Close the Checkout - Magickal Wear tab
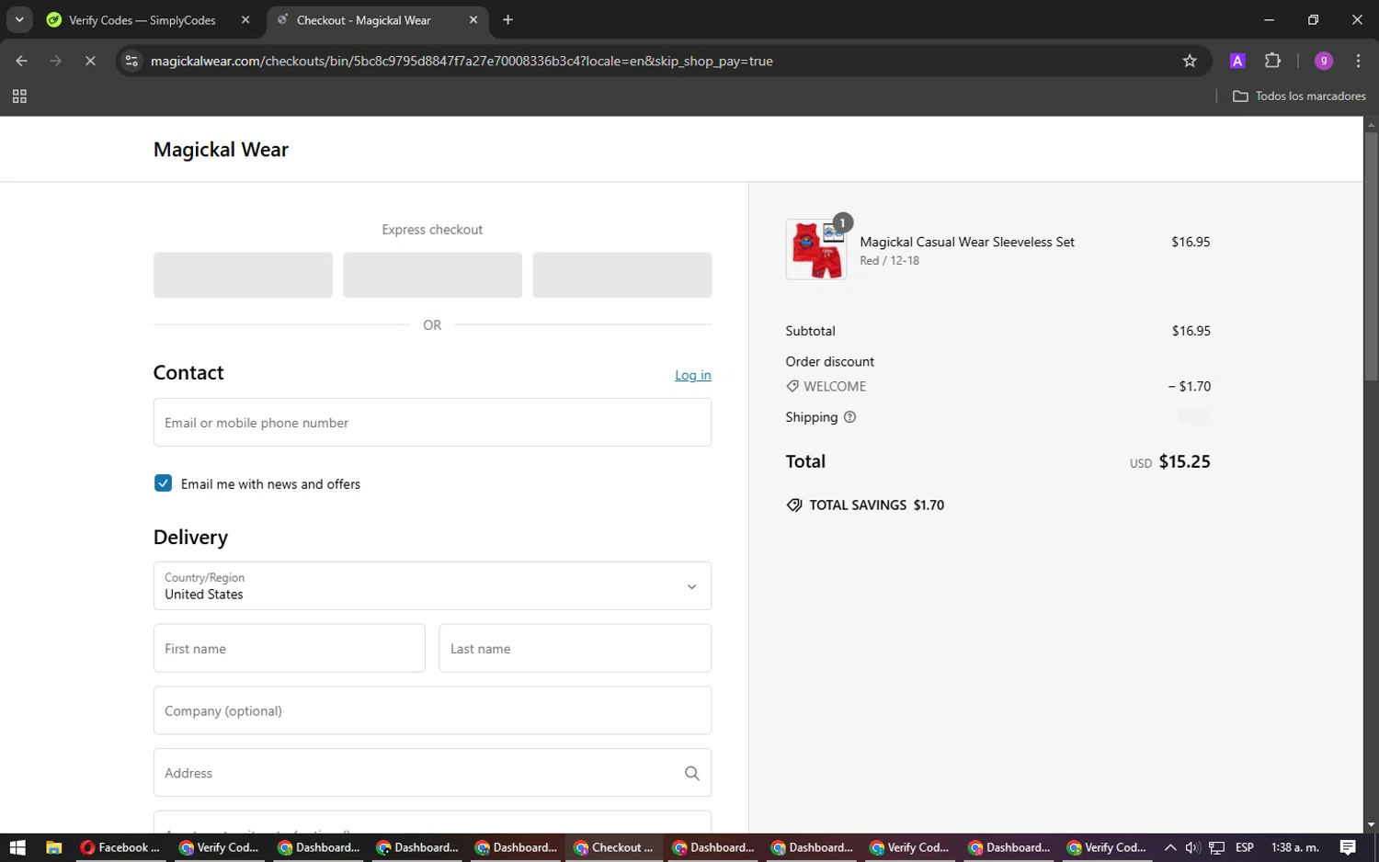 [473, 20]
